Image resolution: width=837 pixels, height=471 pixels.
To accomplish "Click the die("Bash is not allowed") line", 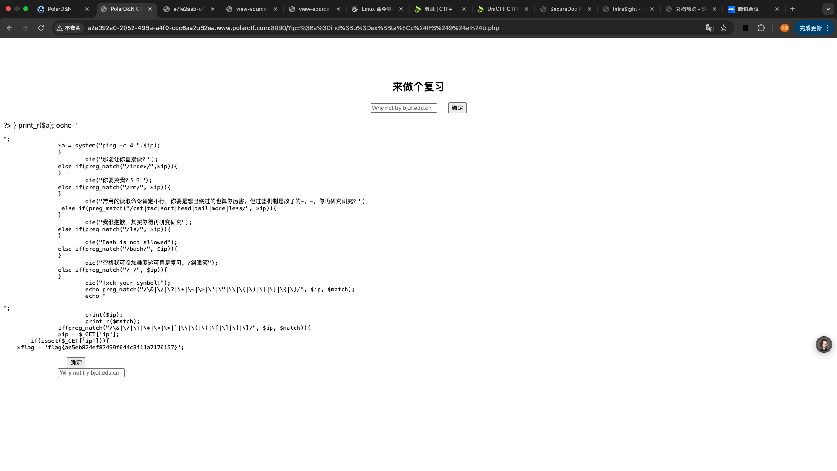I will [x=131, y=242].
